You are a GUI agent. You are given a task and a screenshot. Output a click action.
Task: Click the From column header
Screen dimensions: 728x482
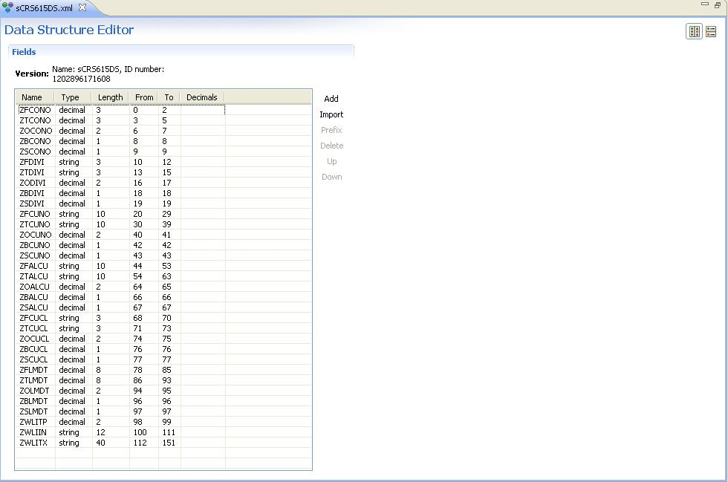point(143,97)
